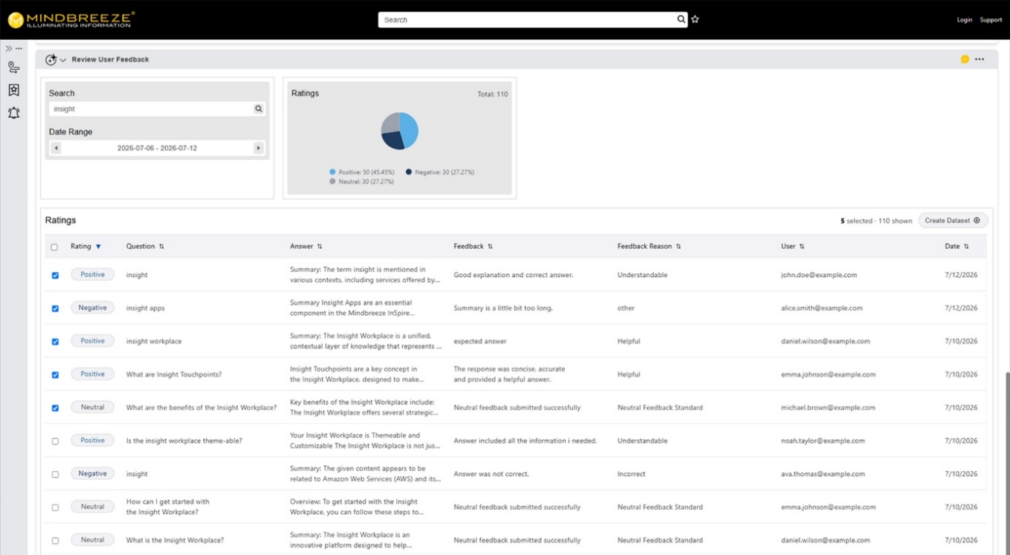1010x555 pixels.
Task: Sort the table by Question
Action: click(x=161, y=247)
